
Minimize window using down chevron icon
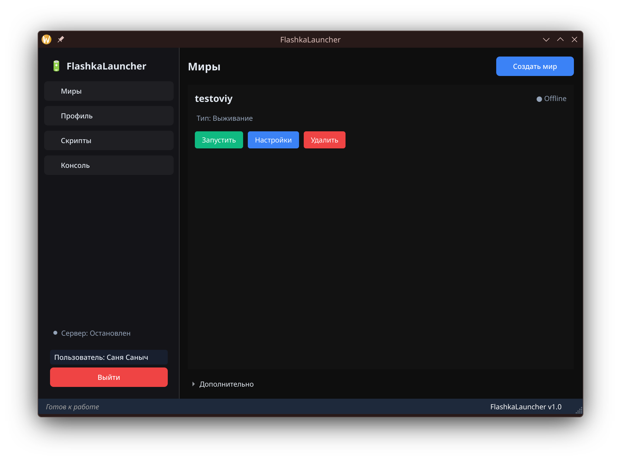546,39
